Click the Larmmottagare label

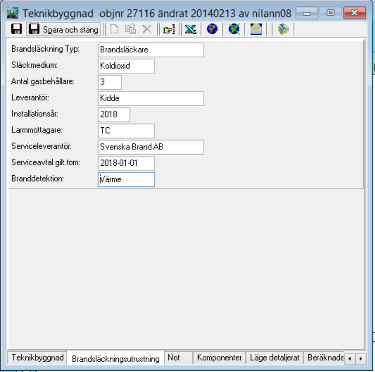click(x=37, y=130)
